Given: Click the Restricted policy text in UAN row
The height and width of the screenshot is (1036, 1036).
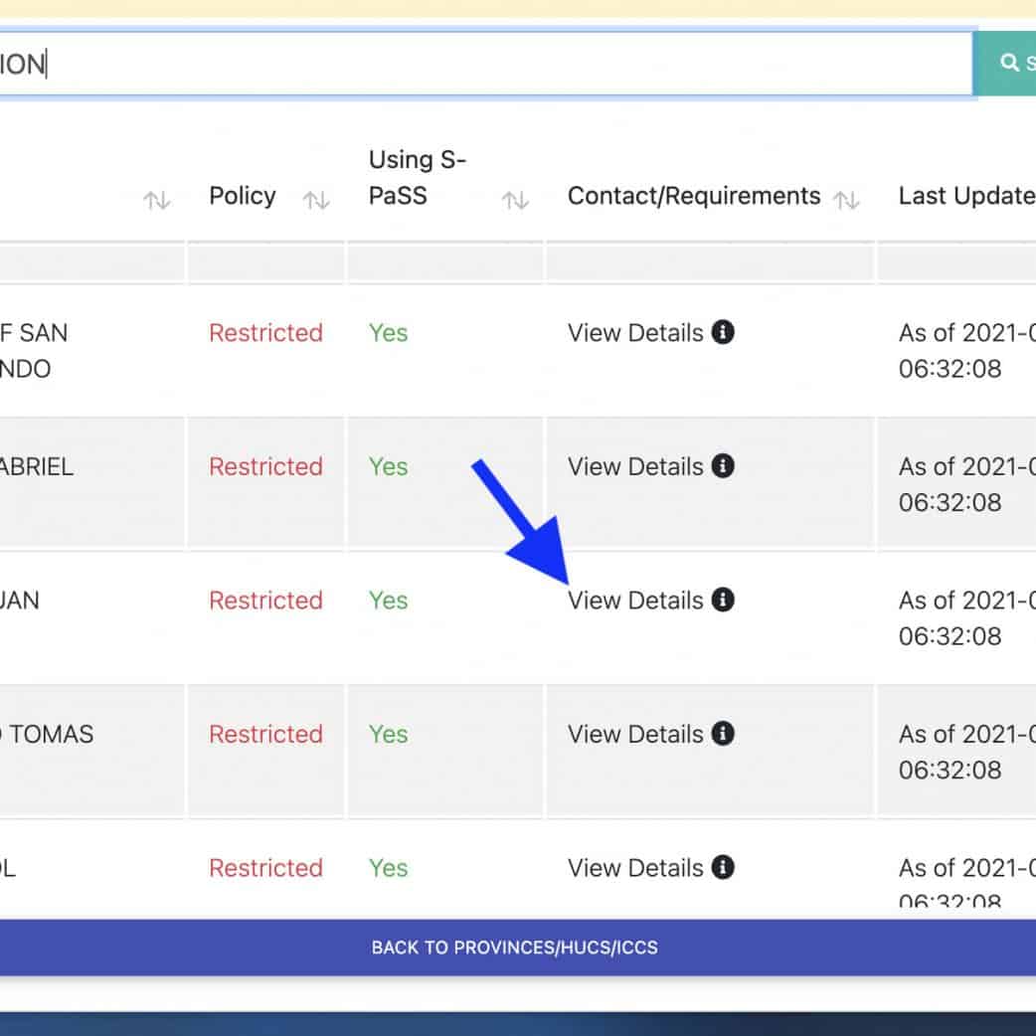Looking at the screenshot, I should [265, 601].
